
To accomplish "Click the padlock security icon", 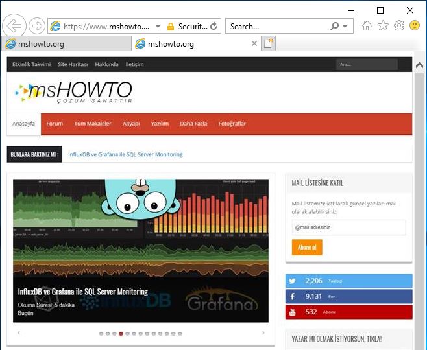I will [171, 27].
